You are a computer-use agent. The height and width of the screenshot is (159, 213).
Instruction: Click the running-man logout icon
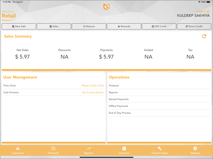[208, 12]
